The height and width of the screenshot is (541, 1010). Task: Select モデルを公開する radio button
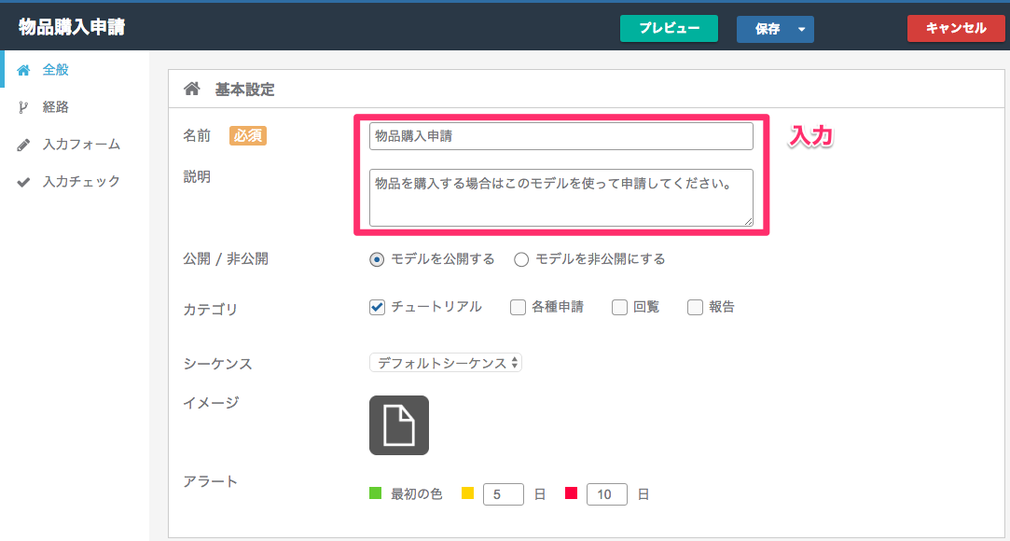click(x=377, y=259)
